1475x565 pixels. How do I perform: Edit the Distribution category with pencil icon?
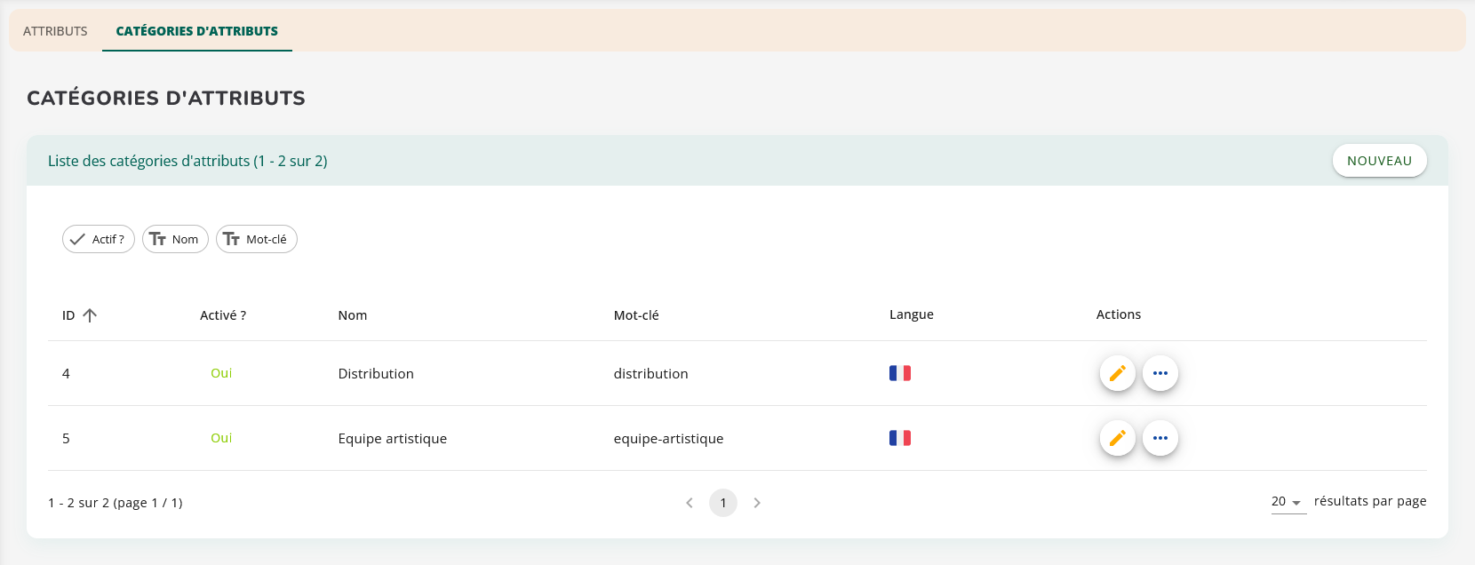tap(1117, 373)
